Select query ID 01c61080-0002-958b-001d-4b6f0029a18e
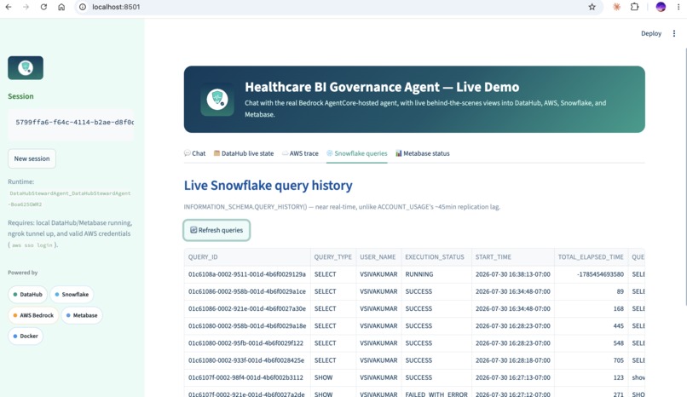 pos(247,326)
